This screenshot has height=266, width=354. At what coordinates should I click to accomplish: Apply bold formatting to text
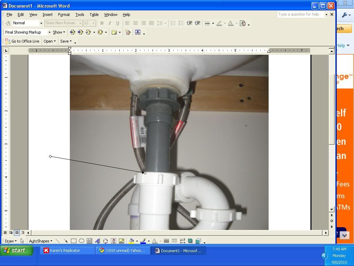[102, 23]
